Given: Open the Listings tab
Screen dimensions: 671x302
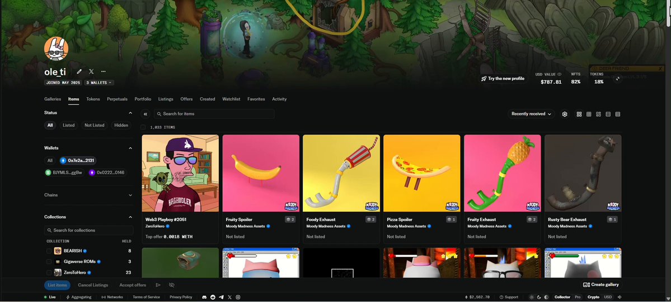Looking at the screenshot, I should [x=166, y=99].
